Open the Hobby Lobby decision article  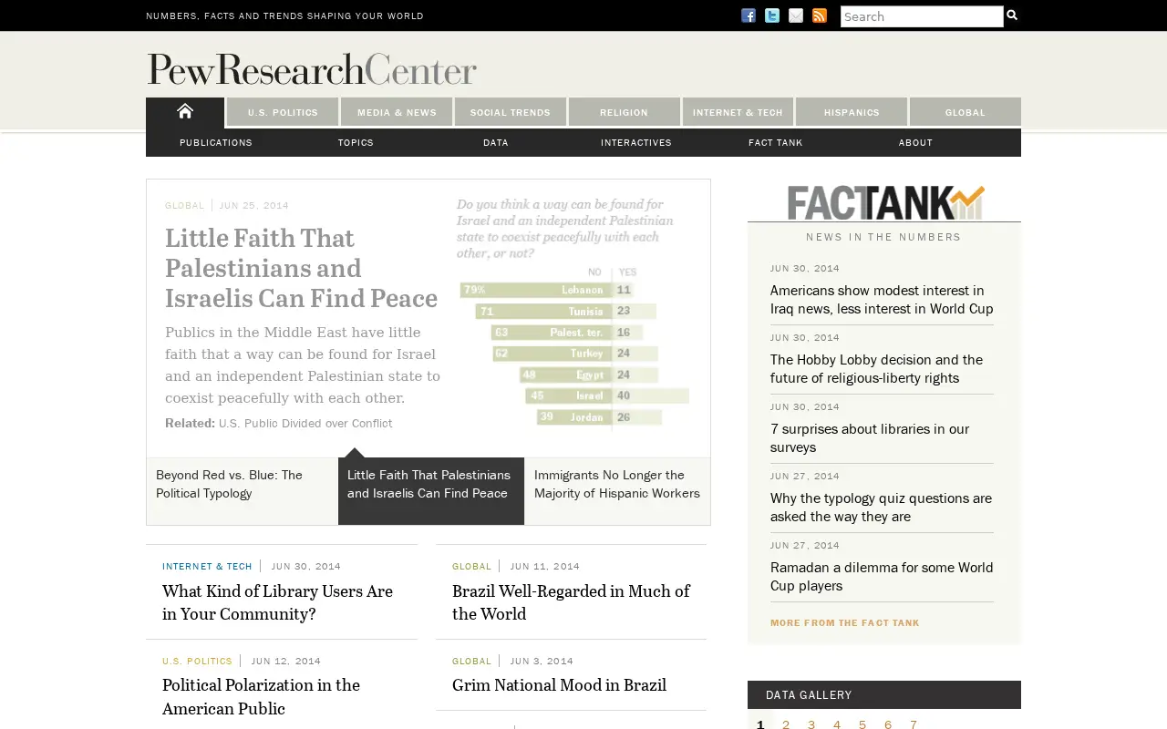tap(876, 369)
